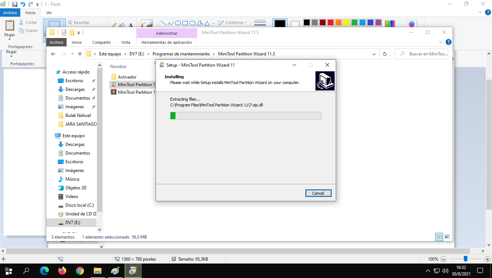
Task: Open Explorer's Archivo menu
Action: pyautogui.click(x=56, y=42)
